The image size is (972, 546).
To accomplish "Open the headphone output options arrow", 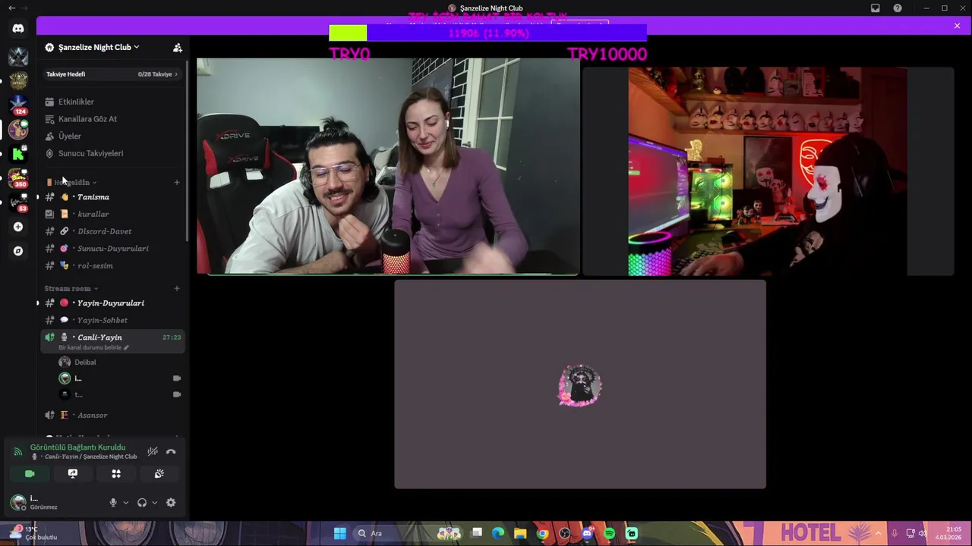I will (x=155, y=502).
